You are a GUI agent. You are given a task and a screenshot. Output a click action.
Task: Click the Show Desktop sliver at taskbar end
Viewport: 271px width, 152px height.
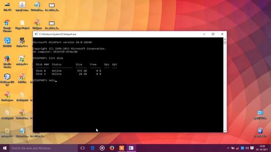270,148
